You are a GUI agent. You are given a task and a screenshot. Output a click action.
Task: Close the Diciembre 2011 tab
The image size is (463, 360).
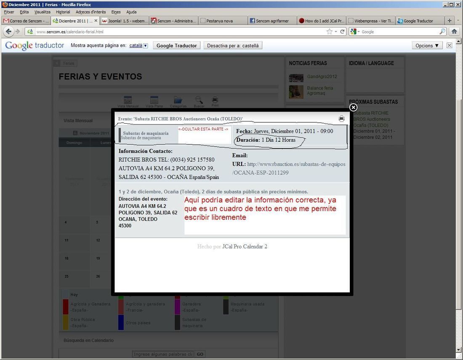(x=96, y=21)
